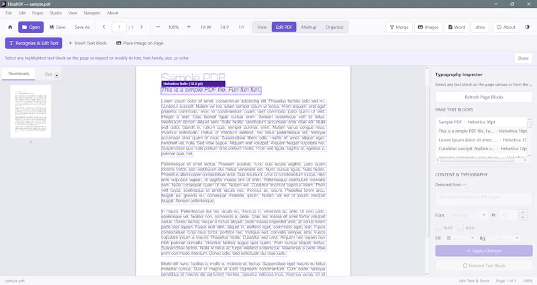Save the document with Save icon
537x285 pixels.
coord(57,27)
